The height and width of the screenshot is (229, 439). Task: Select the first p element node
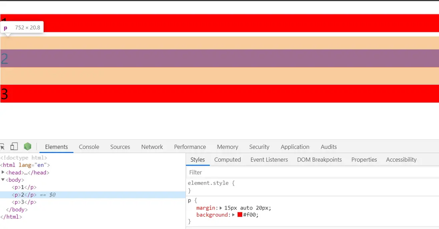(x=24, y=188)
